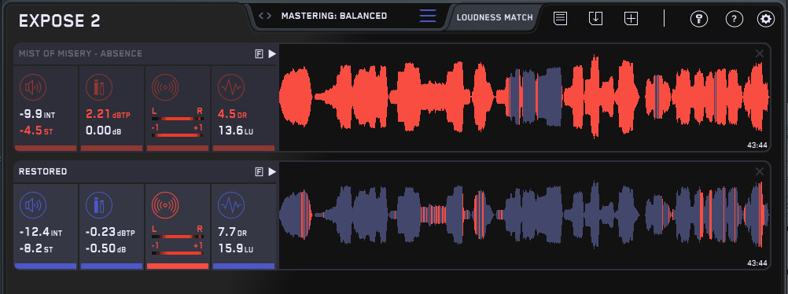Click the EXPOSE 2 logo title
The height and width of the screenshot is (294, 788).
tap(59, 21)
